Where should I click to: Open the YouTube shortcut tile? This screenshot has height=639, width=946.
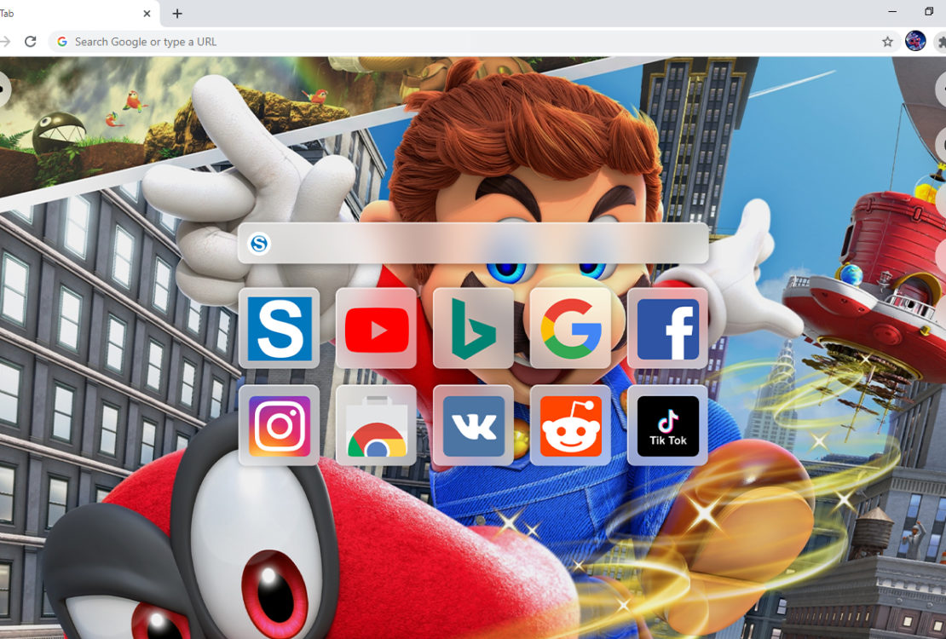tap(376, 328)
